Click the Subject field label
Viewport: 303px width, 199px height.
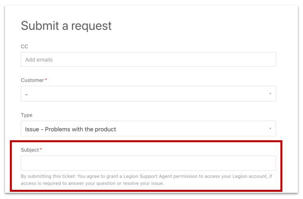point(30,150)
